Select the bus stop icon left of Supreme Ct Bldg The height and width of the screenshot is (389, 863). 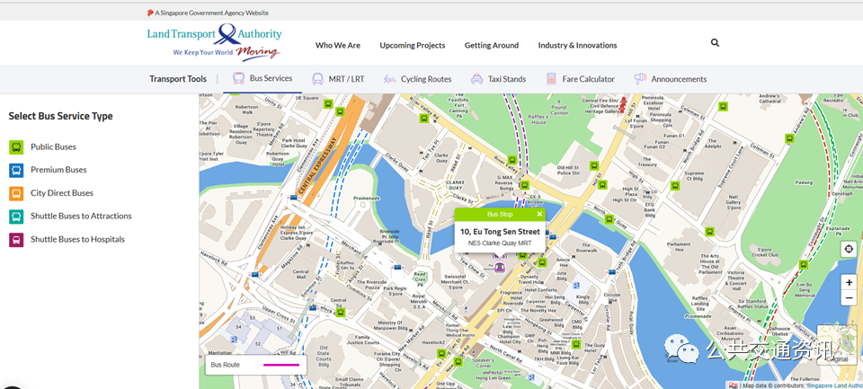pyautogui.click(x=675, y=186)
